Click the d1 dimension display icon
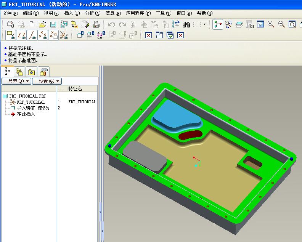This screenshot has width=302, height=242. click(x=101, y=35)
